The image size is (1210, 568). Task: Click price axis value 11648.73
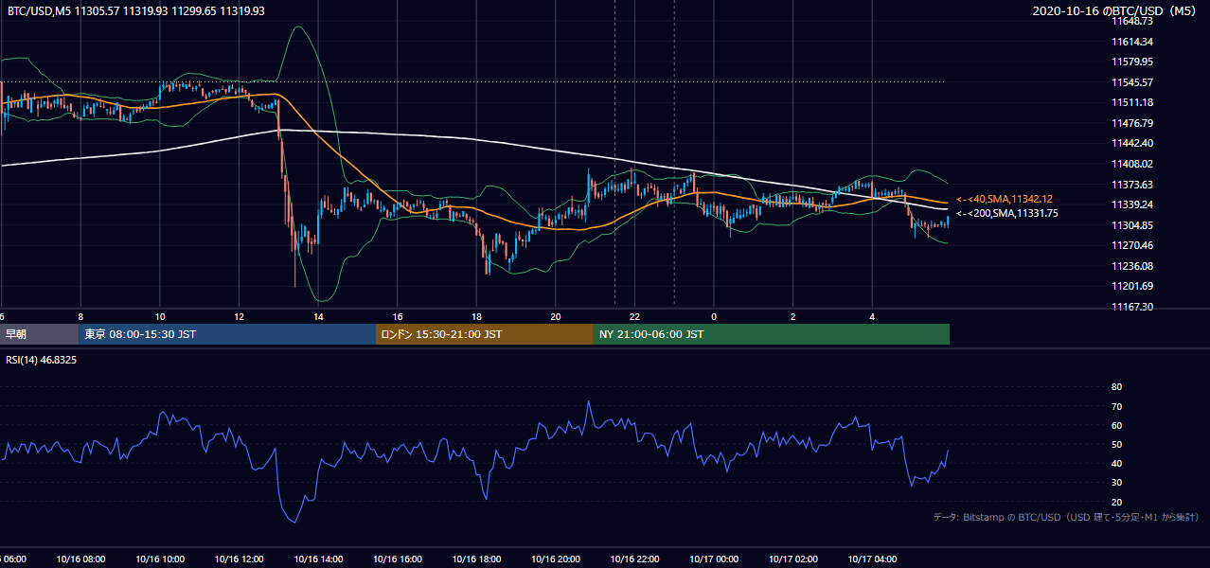pyautogui.click(x=1131, y=21)
